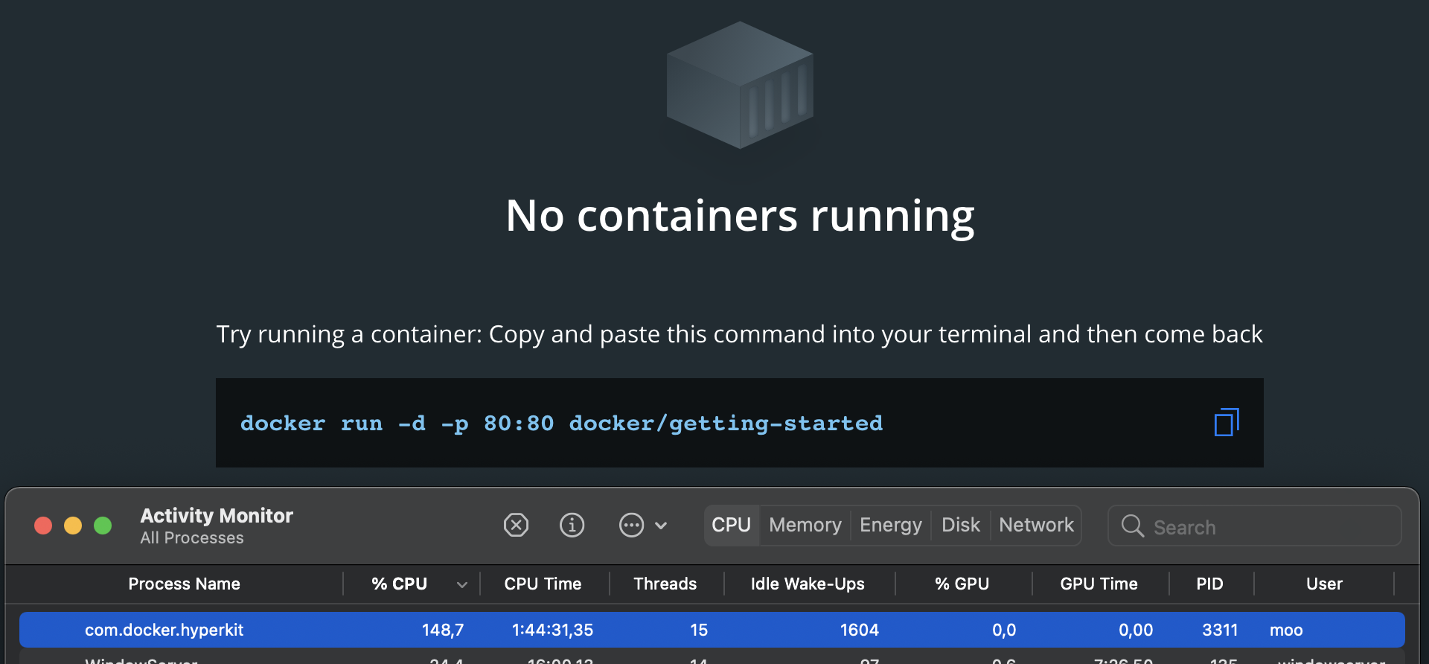Sort processes by CPU Time
1429x664 pixels.
point(543,584)
